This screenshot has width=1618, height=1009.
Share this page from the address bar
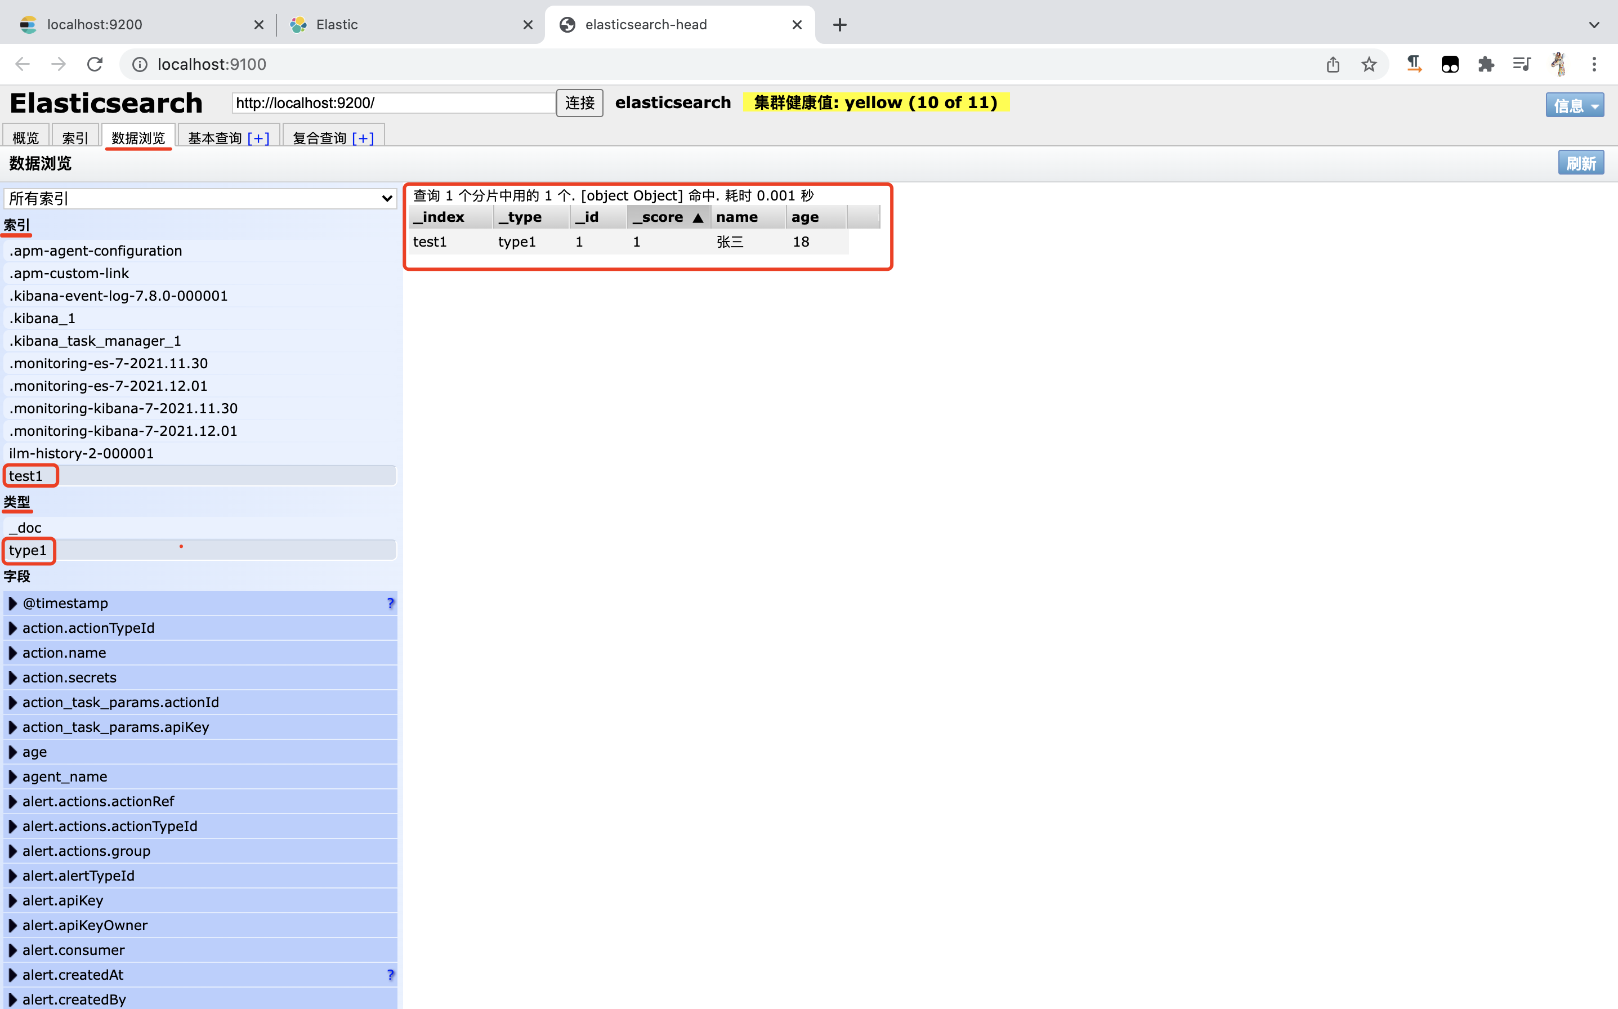point(1333,64)
